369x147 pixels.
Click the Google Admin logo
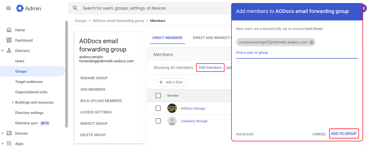[29, 8]
